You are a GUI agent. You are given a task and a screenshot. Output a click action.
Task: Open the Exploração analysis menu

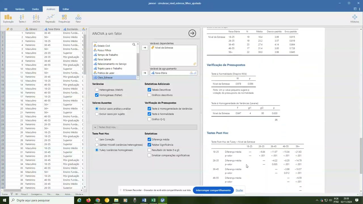(x=8, y=19)
